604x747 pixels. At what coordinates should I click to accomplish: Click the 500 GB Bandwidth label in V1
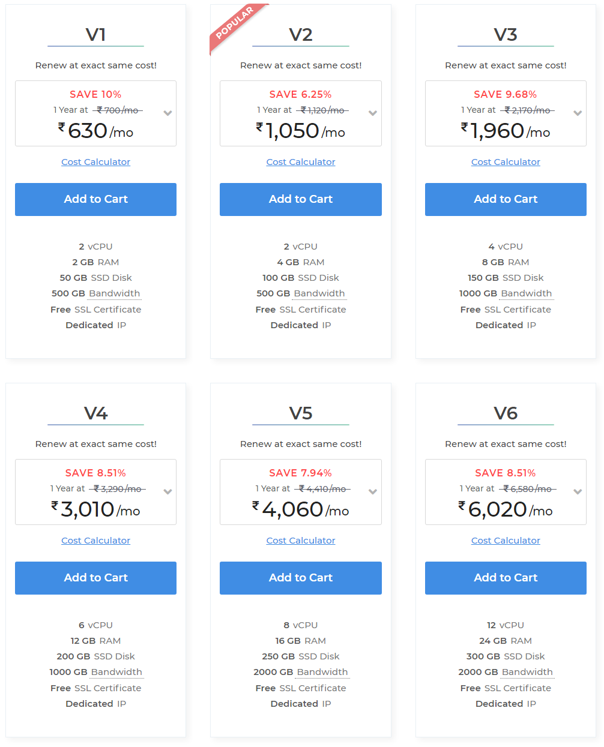pos(95,293)
